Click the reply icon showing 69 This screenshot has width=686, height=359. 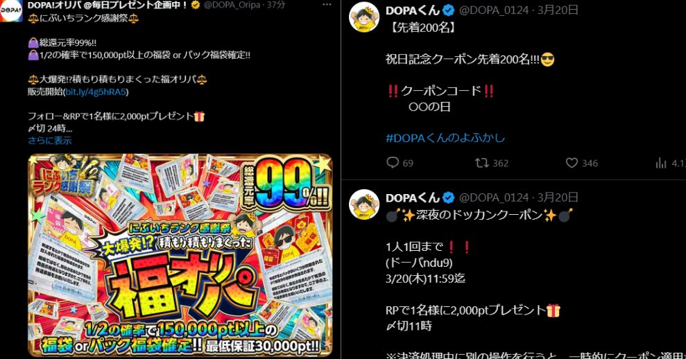point(393,163)
